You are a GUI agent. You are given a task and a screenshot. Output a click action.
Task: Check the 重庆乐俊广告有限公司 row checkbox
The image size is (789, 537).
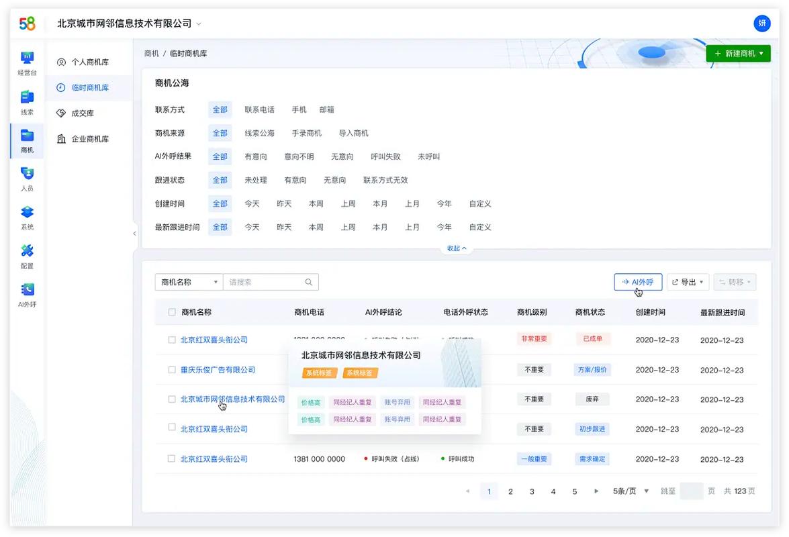(172, 370)
